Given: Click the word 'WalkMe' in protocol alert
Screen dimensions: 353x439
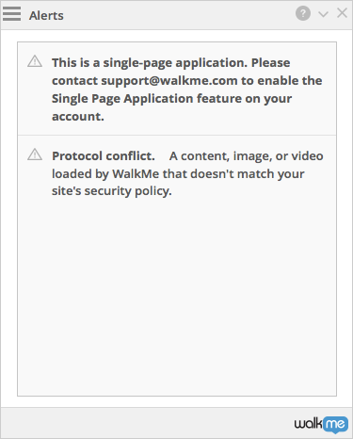Looking at the screenshot, I should click(136, 173).
